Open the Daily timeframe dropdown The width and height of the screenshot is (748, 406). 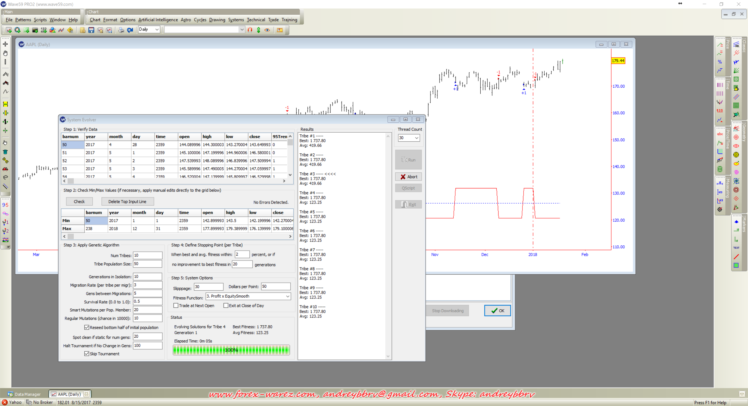point(157,29)
